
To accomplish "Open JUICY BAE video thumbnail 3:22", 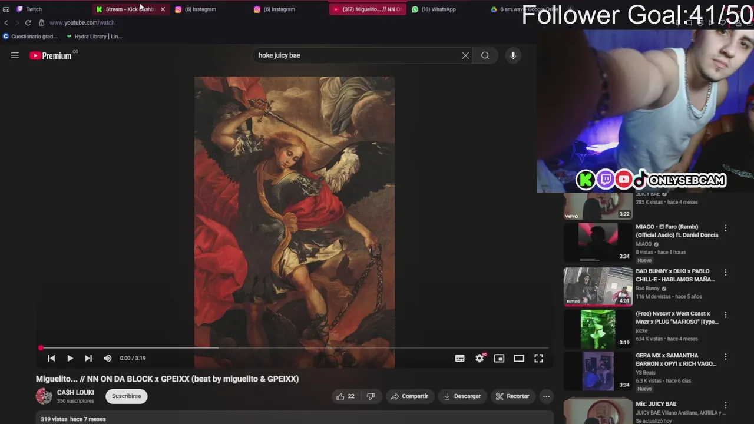I will pos(598,206).
